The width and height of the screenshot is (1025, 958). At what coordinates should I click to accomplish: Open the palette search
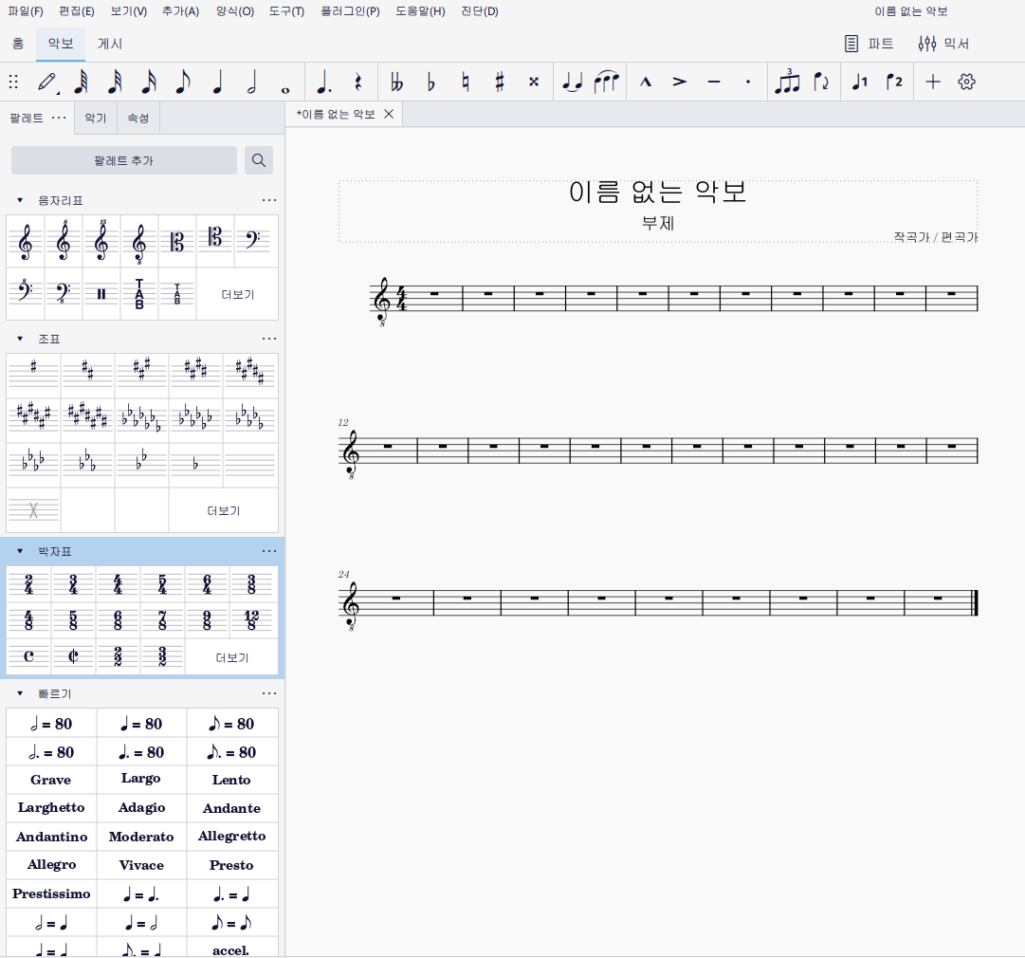(x=259, y=160)
